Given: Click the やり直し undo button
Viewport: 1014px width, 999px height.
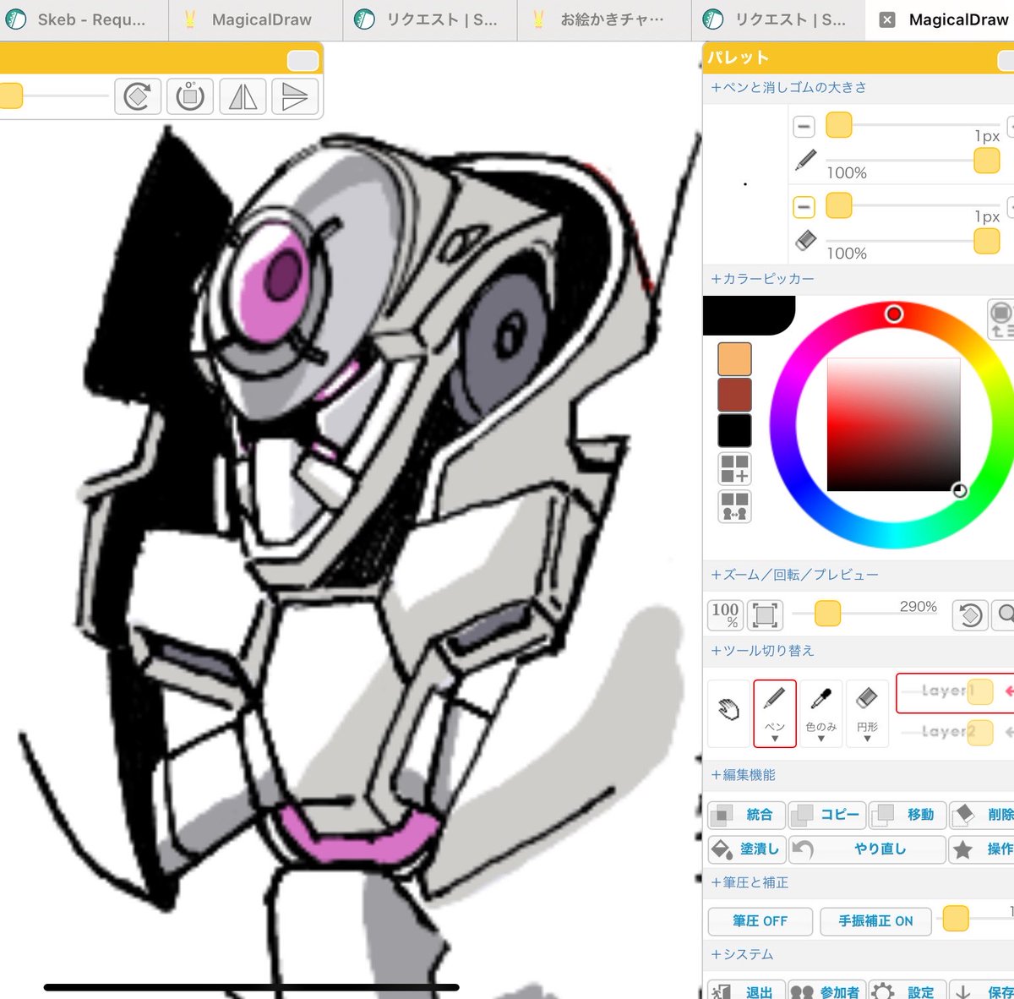Looking at the screenshot, I should 867,849.
